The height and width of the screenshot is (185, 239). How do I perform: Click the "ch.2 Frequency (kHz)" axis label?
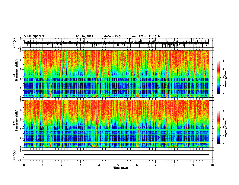16,120
